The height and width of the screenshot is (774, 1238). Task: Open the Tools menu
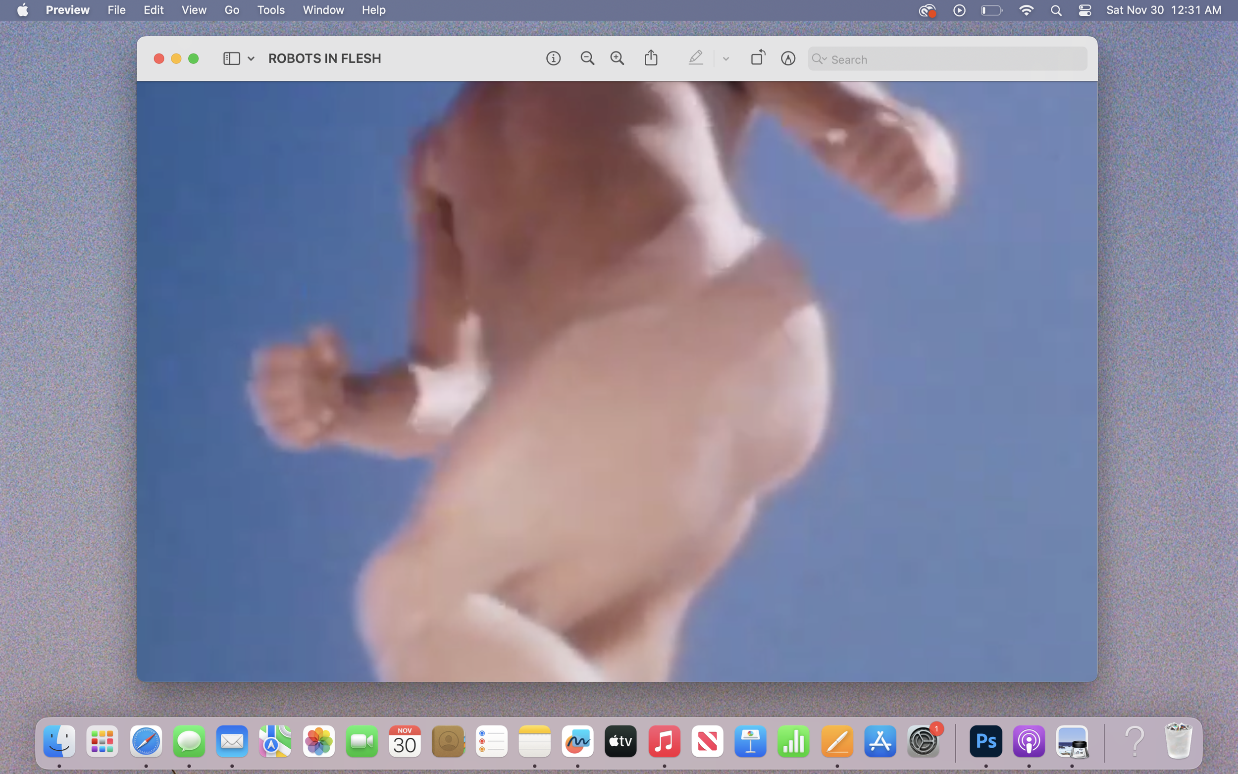pos(270,10)
